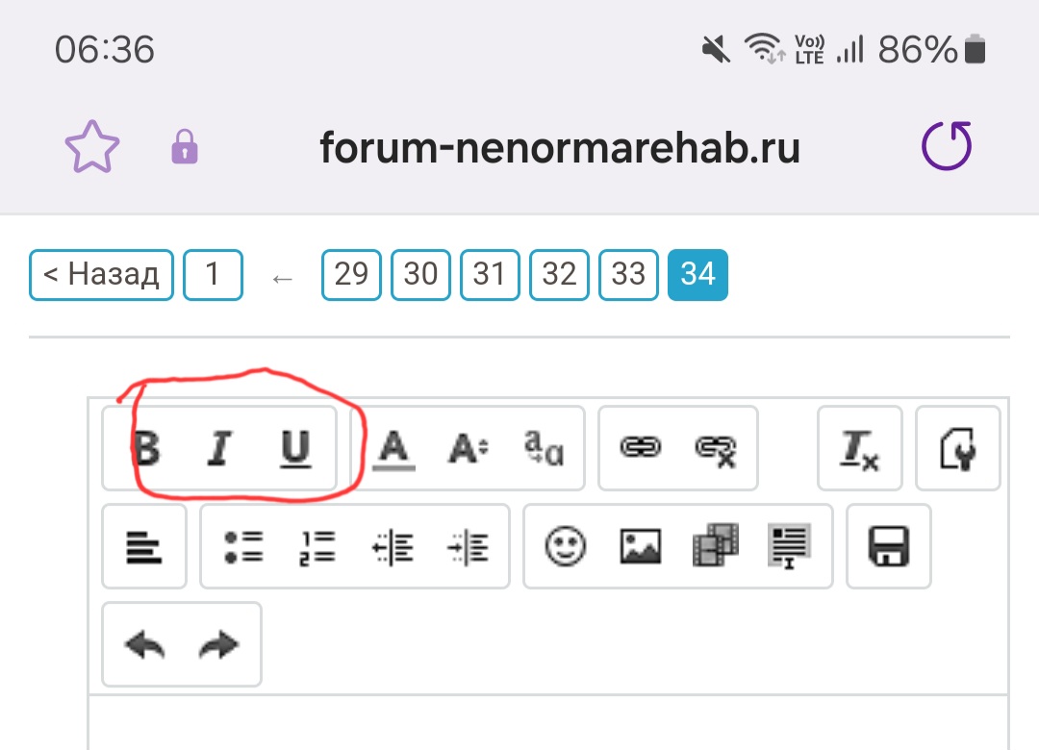Insert an emoticon smiley
Image resolution: width=1039 pixels, height=750 pixels.
566,546
